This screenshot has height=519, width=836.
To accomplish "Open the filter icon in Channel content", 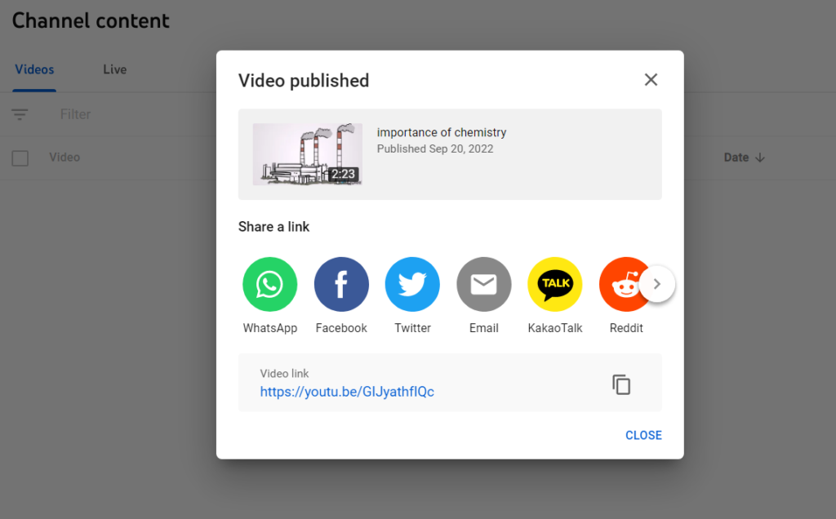I will 20,114.
